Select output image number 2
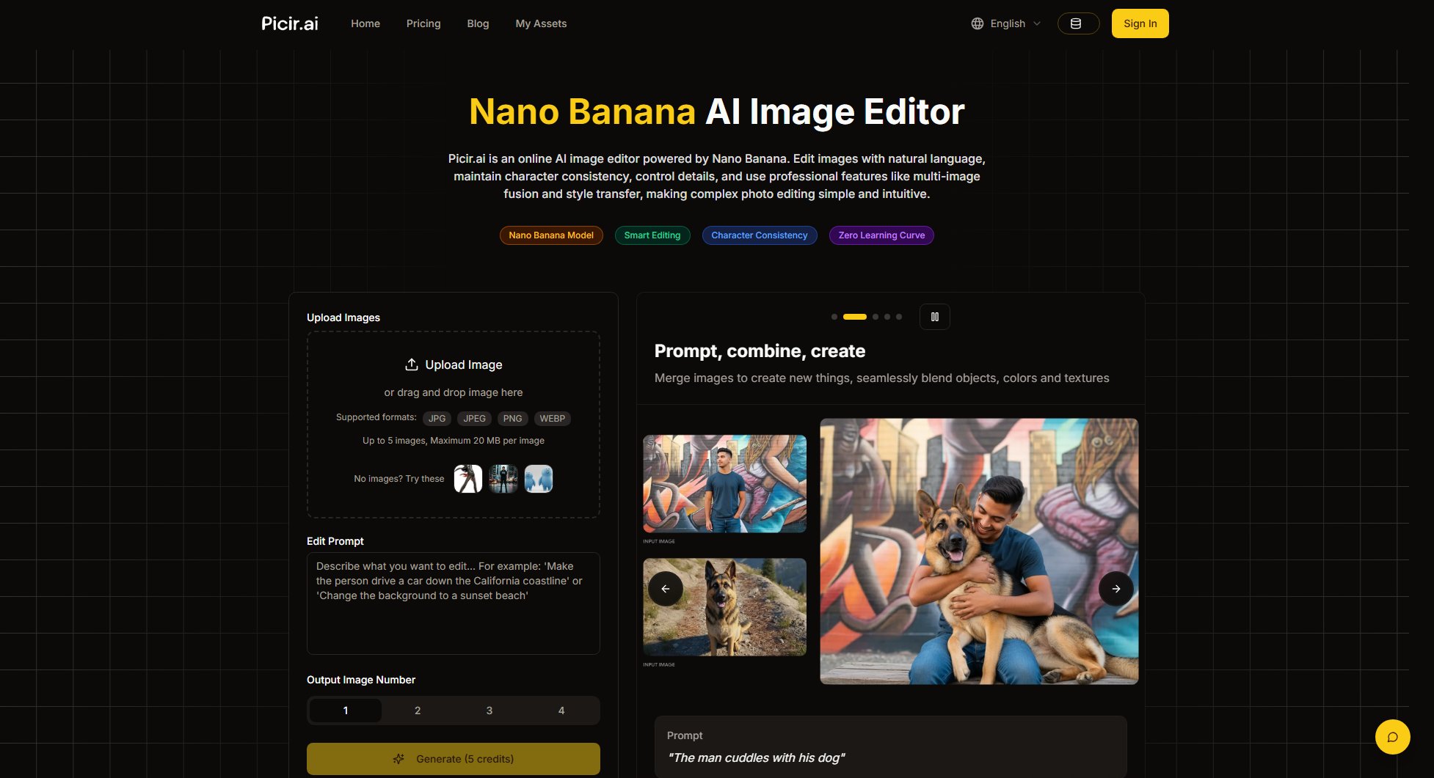The height and width of the screenshot is (778, 1434). click(418, 711)
